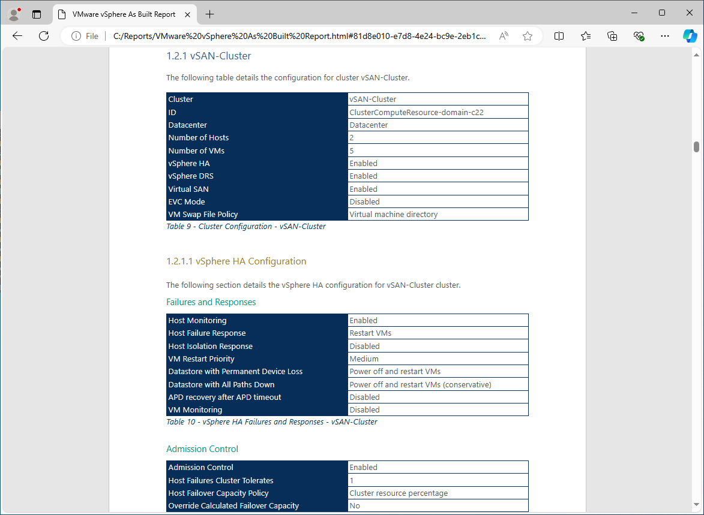This screenshot has width=704, height=515.
Task: Open the browser profile avatar
Action: (x=14, y=14)
